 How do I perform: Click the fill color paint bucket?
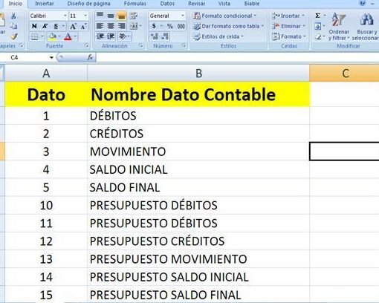pos(53,36)
